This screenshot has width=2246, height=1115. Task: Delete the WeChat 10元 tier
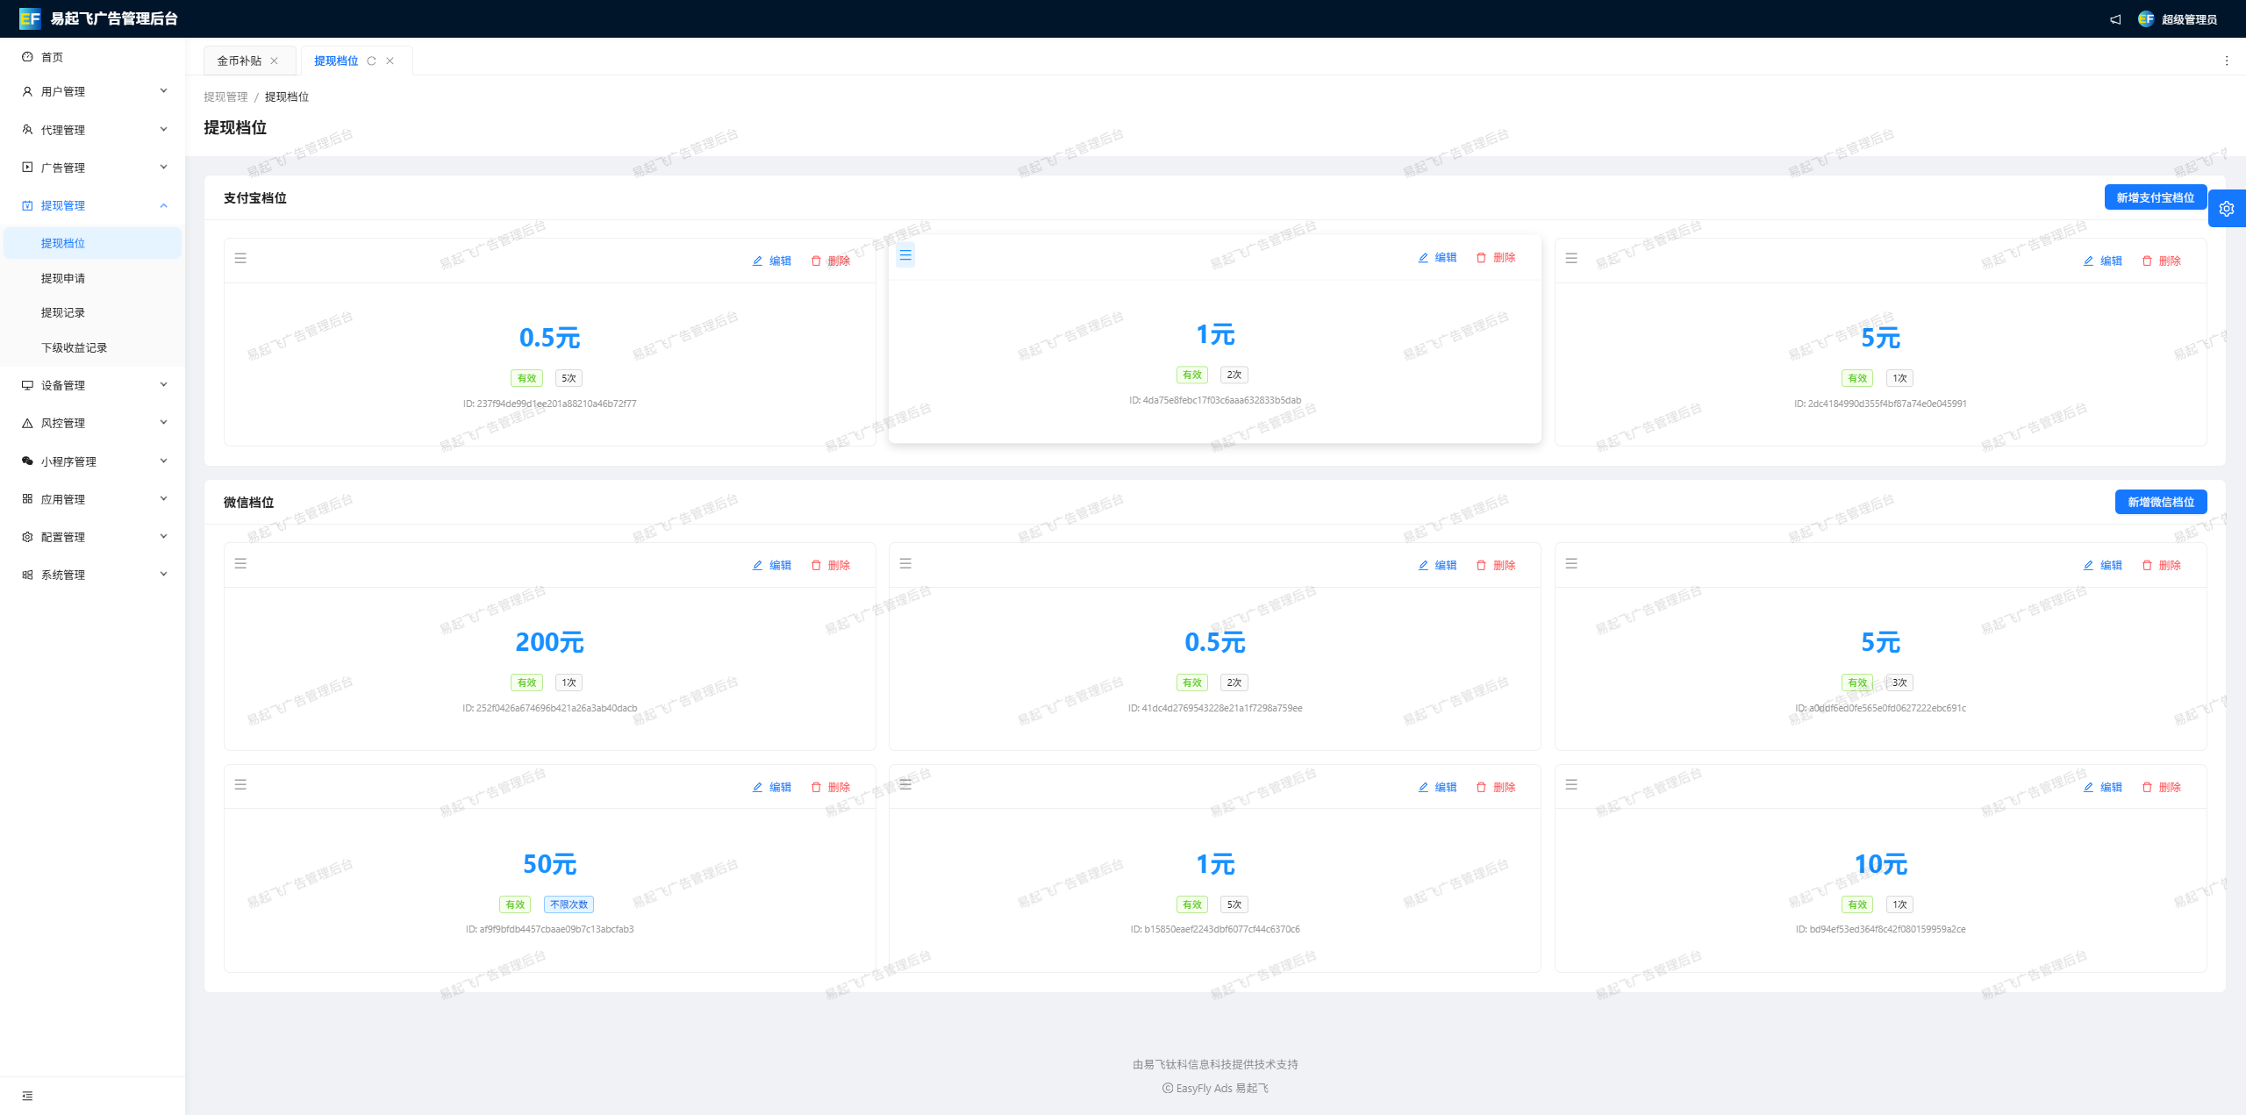click(x=2161, y=787)
